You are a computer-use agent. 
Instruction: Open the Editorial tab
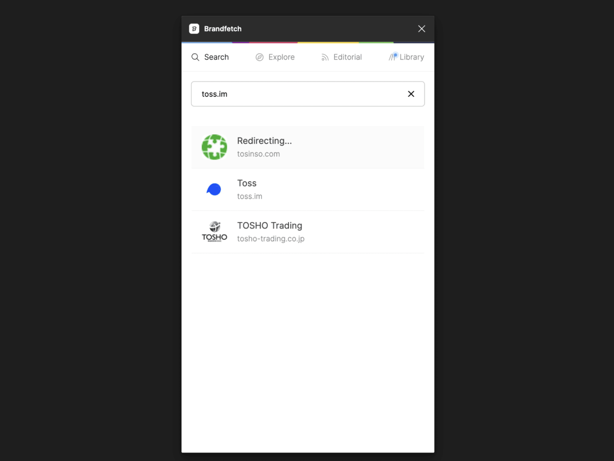341,57
